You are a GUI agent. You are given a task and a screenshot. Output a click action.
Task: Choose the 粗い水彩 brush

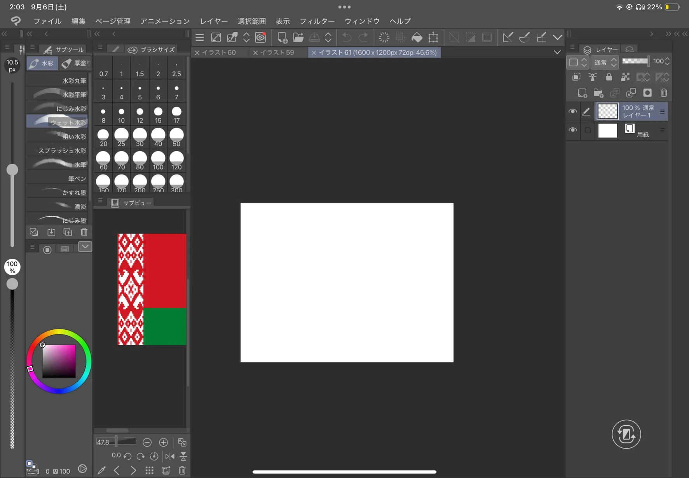point(57,136)
